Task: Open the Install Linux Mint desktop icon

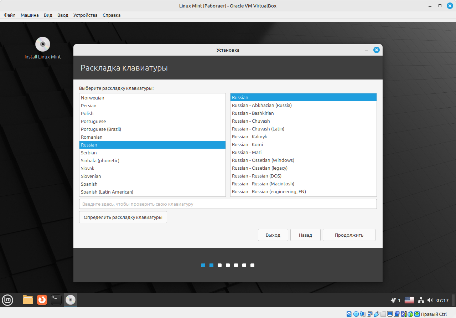Action: pos(43,48)
